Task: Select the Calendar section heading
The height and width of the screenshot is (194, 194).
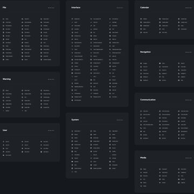Action: (x=144, y=8)
